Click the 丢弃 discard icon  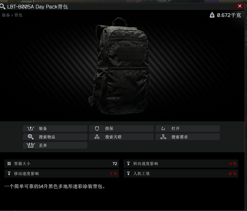(31, 145)
